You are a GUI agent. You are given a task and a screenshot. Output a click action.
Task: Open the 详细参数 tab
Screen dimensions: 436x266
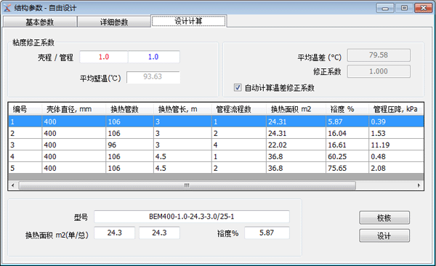(x=114, y=22)
